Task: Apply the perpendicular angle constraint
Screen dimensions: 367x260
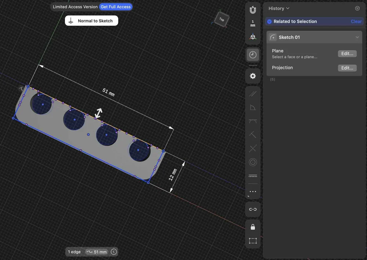Action: click(x=252, y=108)
